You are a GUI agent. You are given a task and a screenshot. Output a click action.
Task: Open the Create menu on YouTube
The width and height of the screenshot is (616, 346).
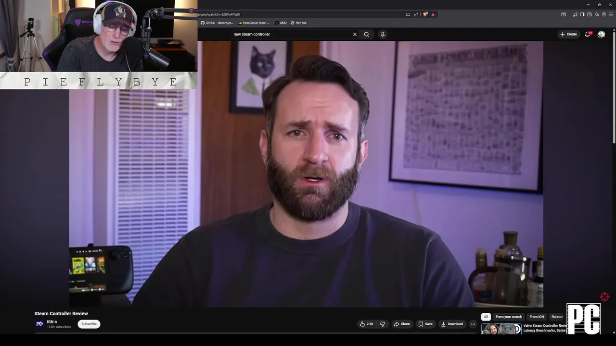(568, 34)
